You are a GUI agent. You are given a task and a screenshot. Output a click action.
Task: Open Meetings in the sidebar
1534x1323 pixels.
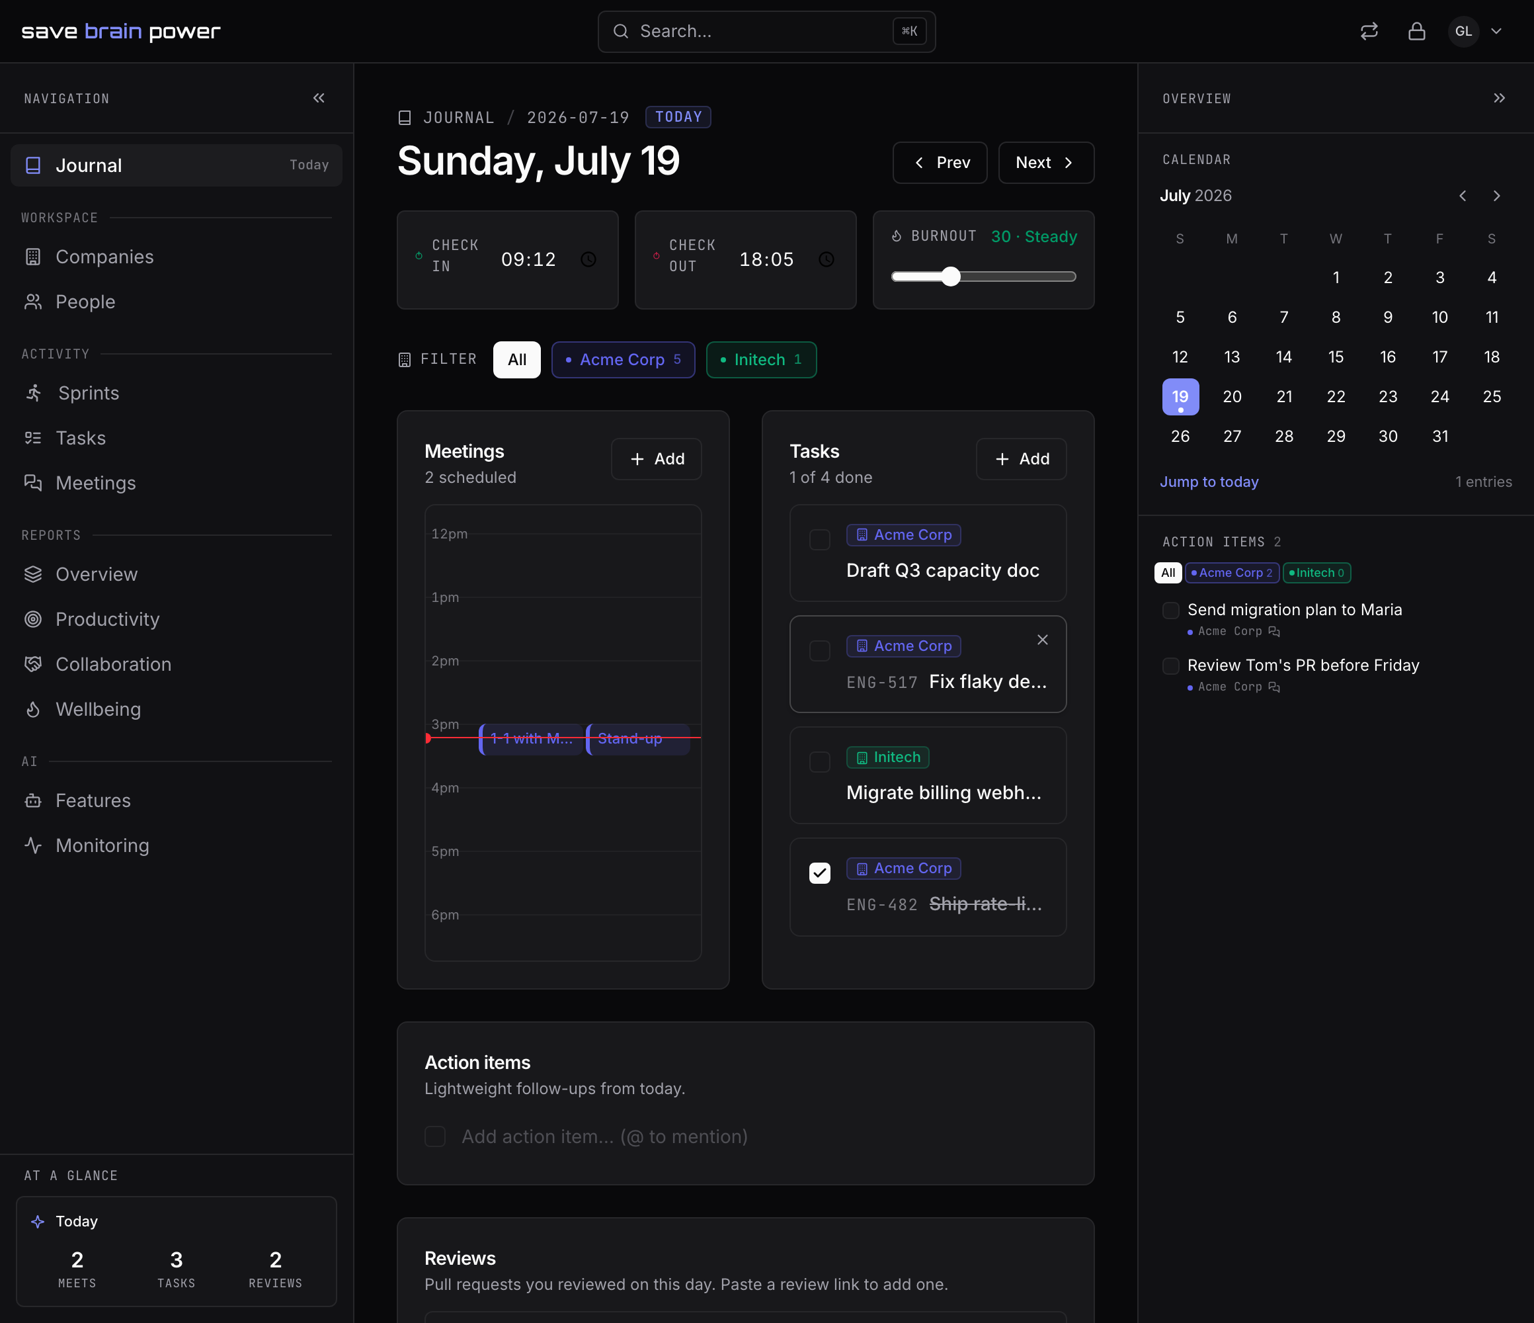pos(176,483)
